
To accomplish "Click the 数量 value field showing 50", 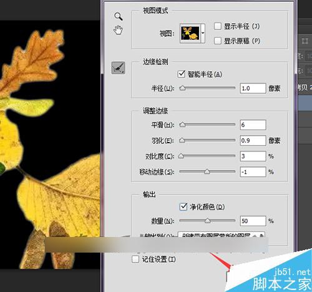I will click(x=253, y=221).
